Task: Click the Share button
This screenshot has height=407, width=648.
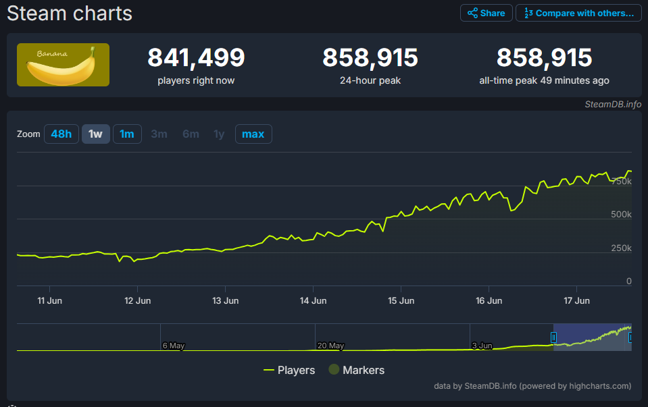Action: tap(486, 13)
